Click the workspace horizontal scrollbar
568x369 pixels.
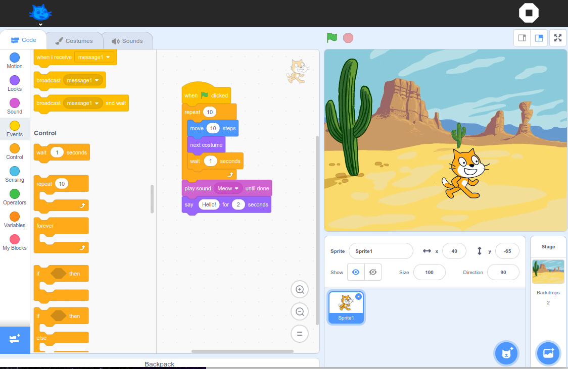pos(243,351)
